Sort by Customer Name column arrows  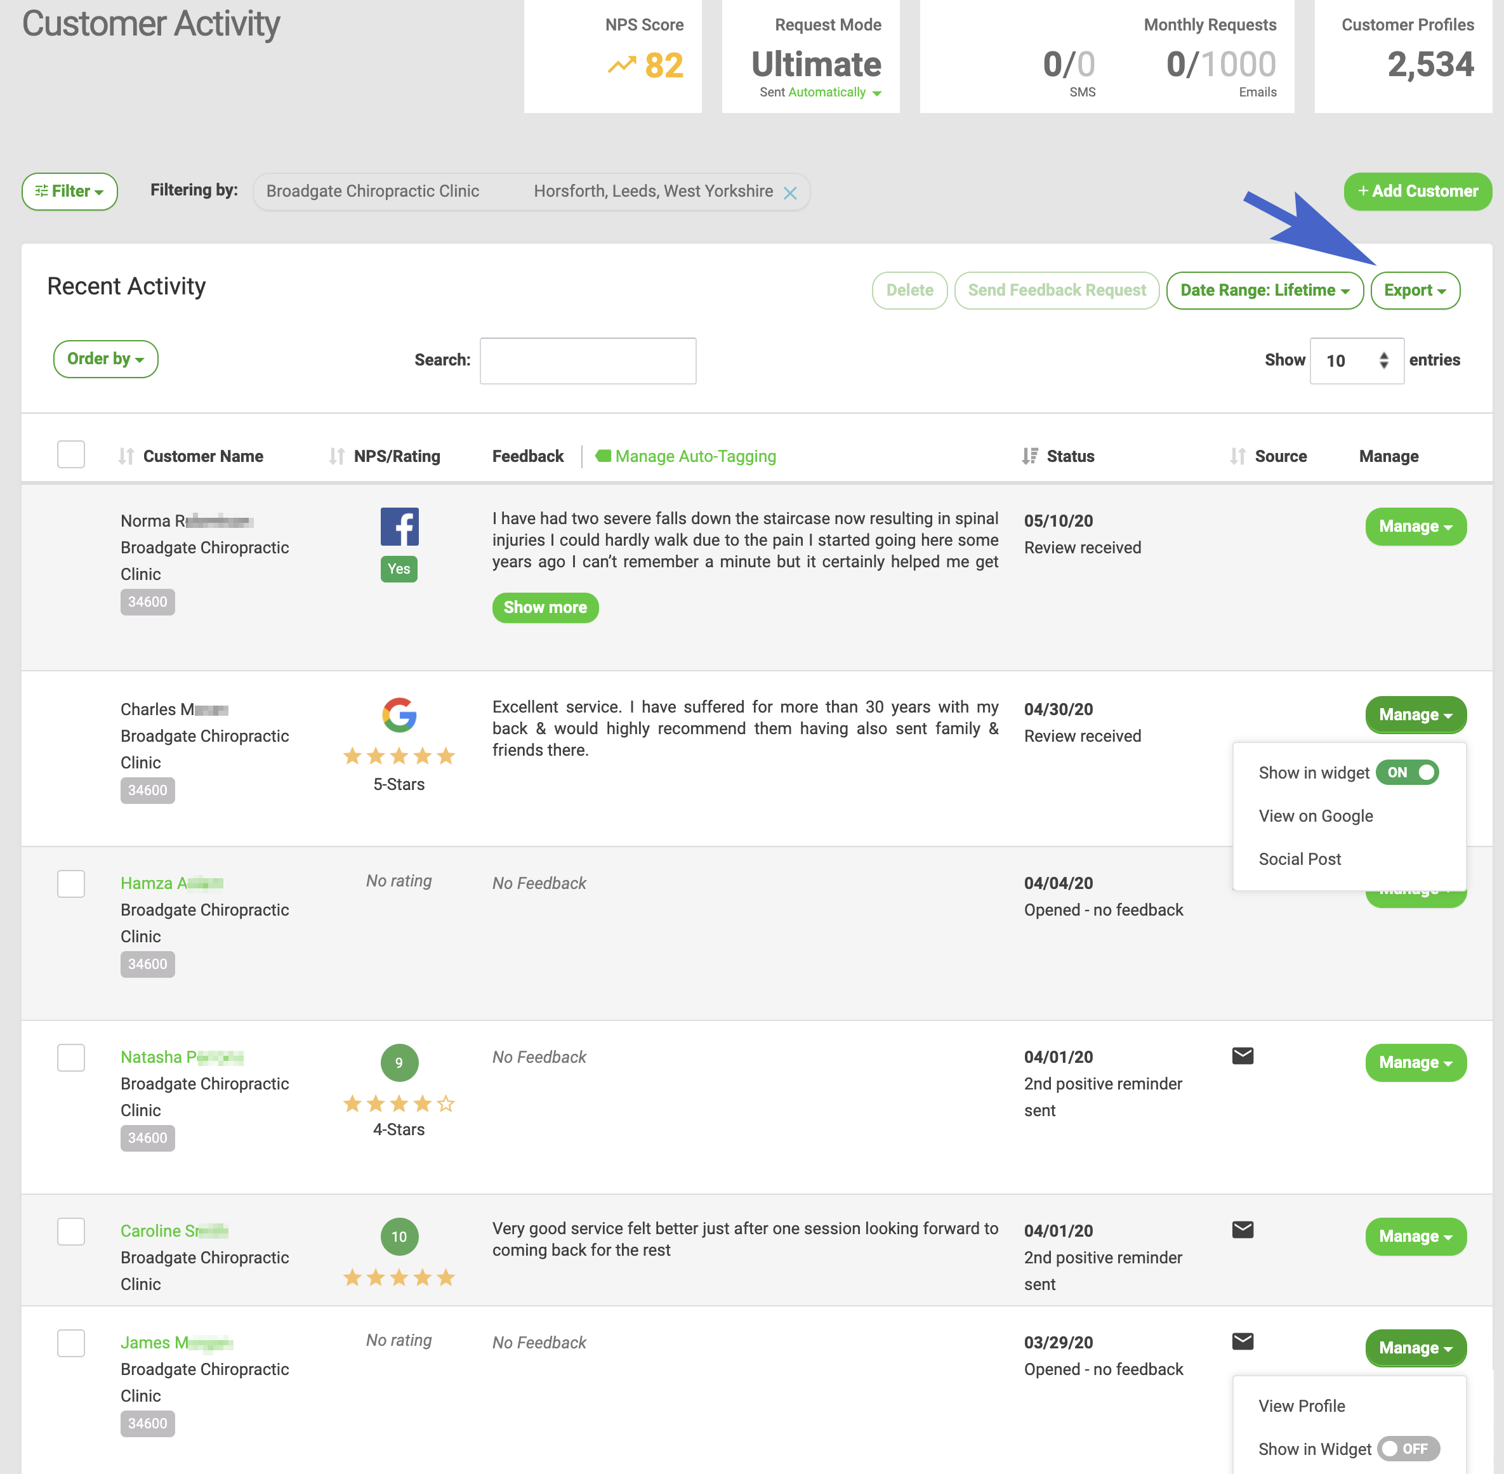126,457
